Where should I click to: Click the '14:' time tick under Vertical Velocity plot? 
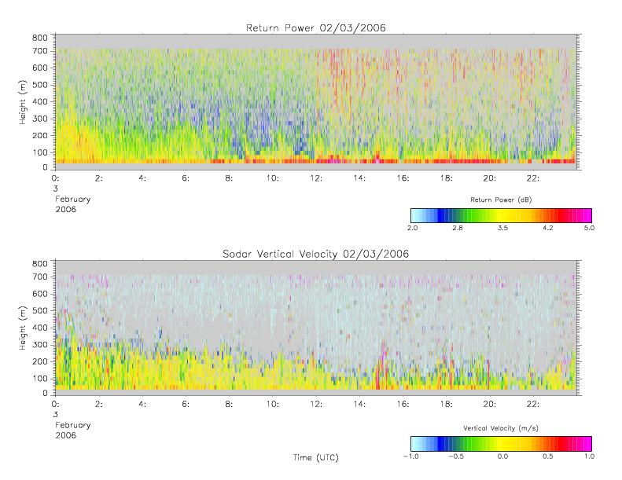pos(359,404)
